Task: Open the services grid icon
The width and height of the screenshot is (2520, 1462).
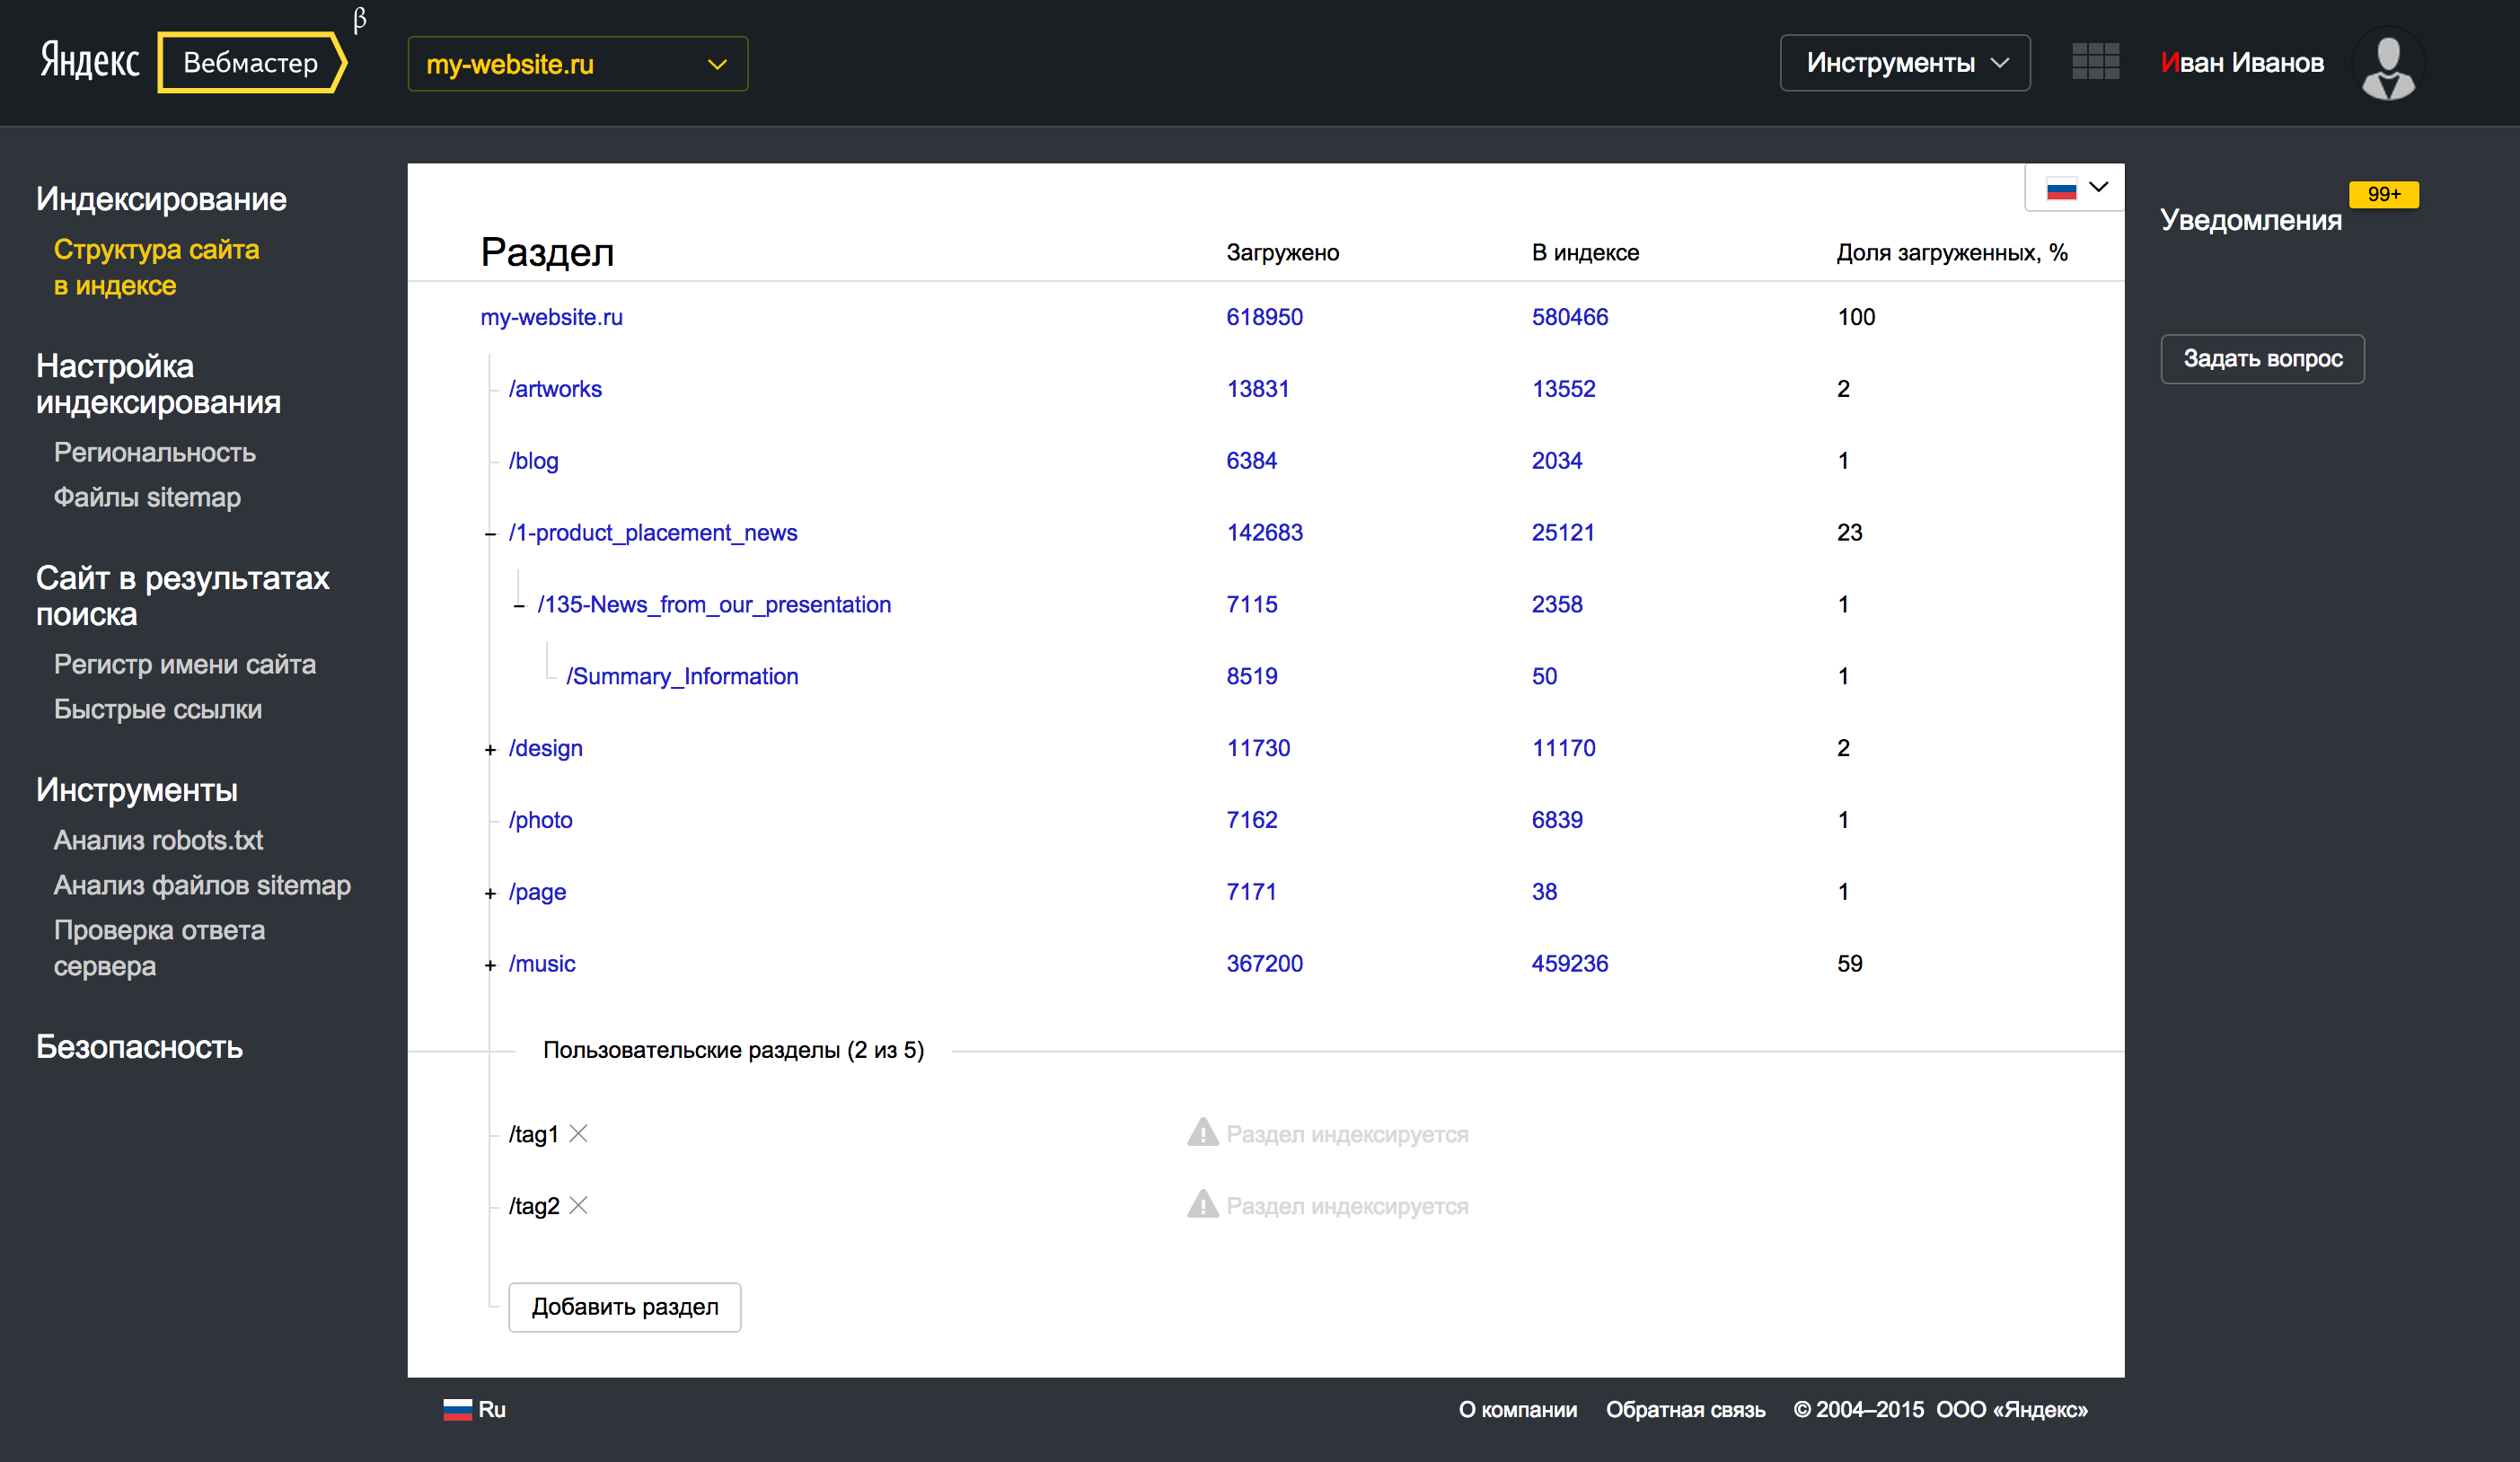Action: tap(2095, 62)
